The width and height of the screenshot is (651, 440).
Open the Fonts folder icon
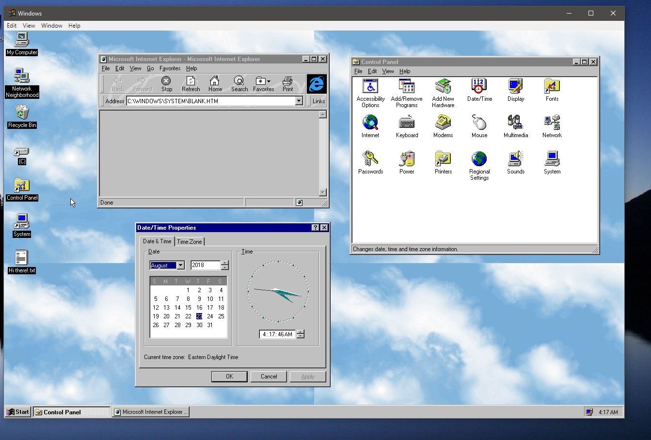(552, 90)
